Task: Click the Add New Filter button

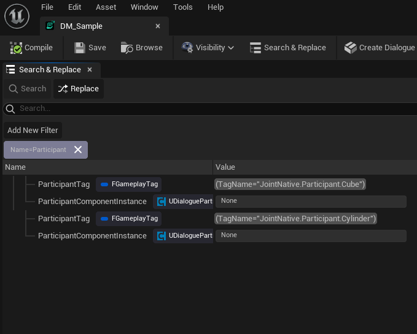Action: coord(33,130)
